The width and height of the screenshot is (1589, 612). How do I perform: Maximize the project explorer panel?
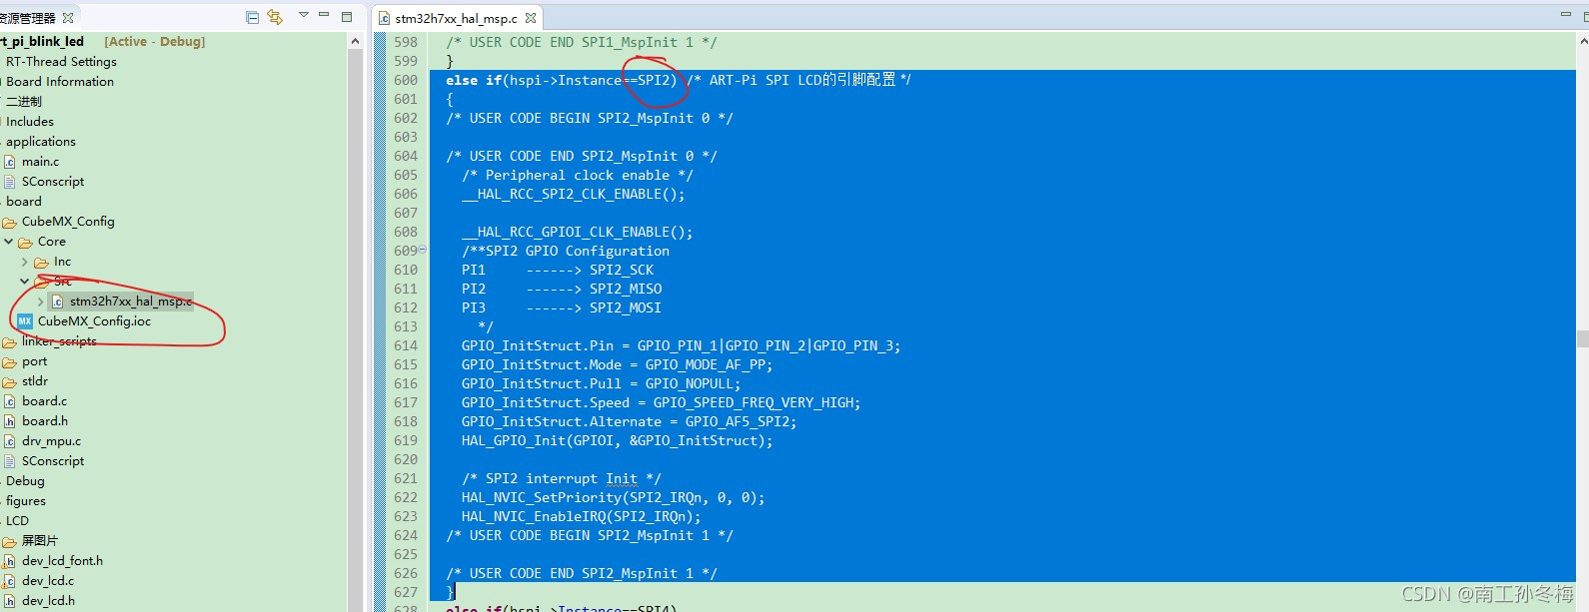click(x=347, y=16)
